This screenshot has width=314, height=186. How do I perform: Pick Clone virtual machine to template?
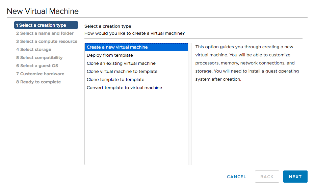click(x=122, y=72)
